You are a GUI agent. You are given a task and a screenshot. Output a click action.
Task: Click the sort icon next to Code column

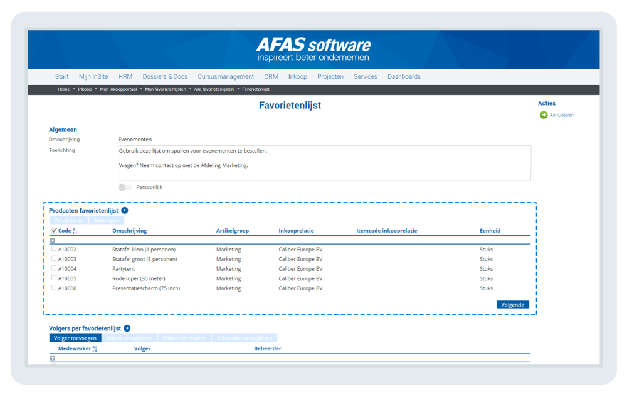(75, 230)
